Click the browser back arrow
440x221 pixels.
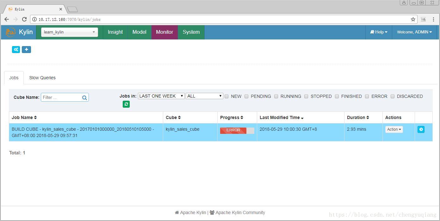(x=7, y=19)
